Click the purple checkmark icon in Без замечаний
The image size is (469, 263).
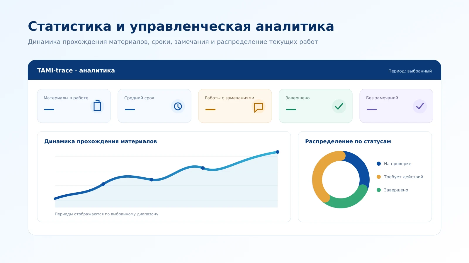(420, 106)
